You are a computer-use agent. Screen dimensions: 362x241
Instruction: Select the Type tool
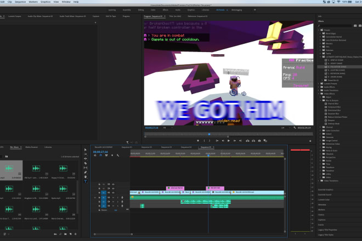86,181
